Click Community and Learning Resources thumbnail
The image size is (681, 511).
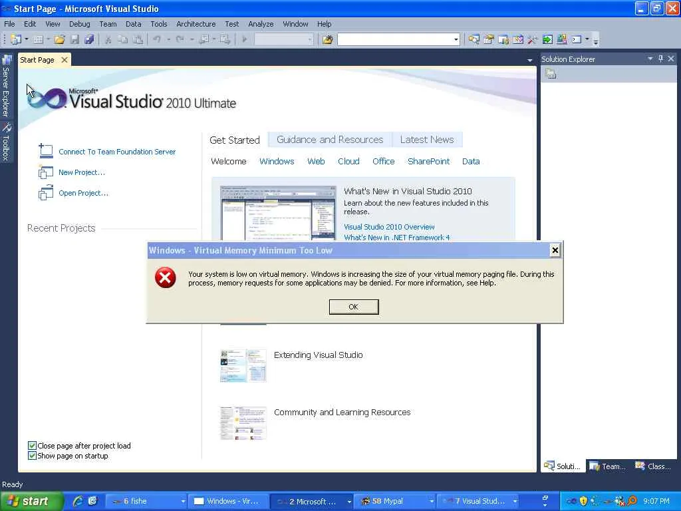[243, 423]
